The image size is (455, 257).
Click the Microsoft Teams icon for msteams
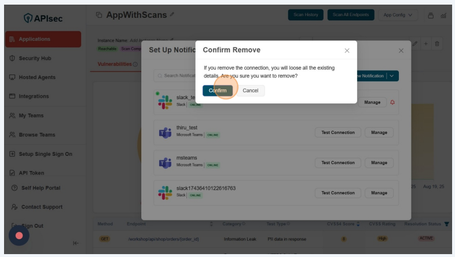(x=165, y=163)
